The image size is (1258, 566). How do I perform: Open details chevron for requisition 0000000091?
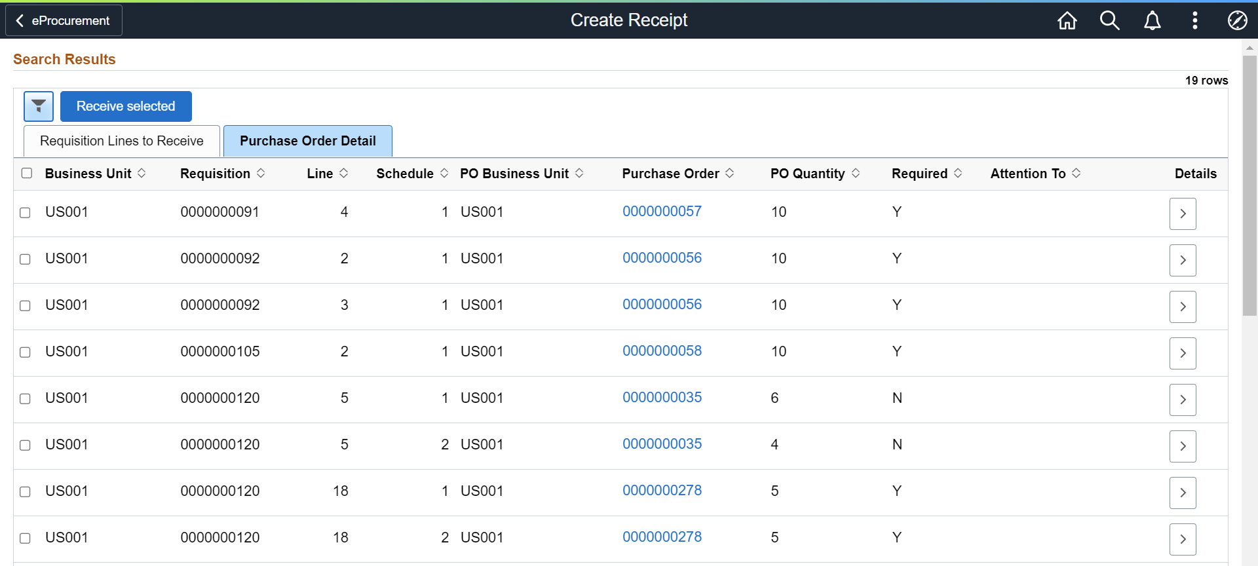point(1183,214)
